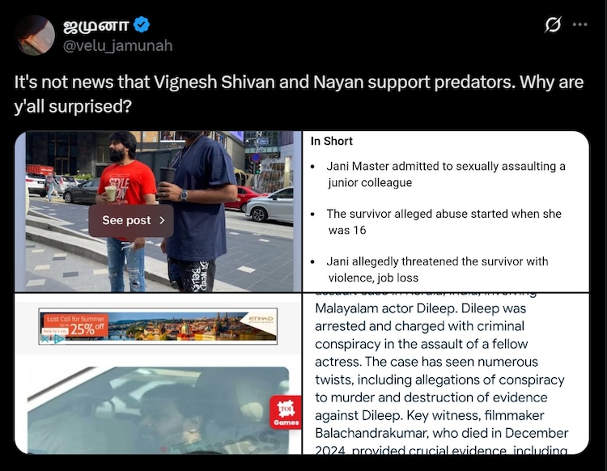
Task: Open the blurred car window photo
Action: click(x=158, y=410)
